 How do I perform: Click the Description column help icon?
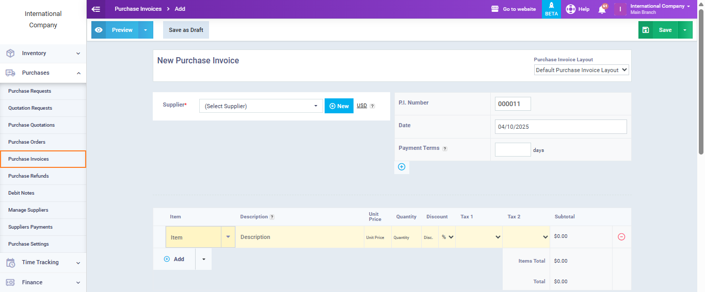click(x=272, y=217)
